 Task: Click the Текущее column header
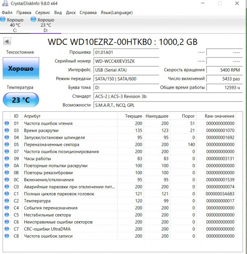(130, 116)
